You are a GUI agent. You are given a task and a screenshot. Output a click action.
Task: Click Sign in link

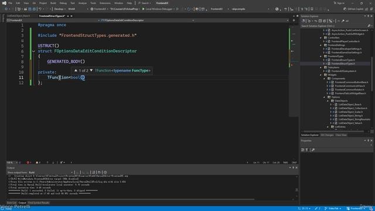coord(339,3)
